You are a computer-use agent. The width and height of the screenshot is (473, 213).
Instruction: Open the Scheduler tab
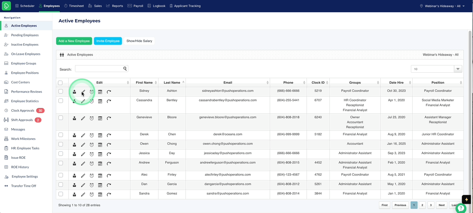coord(25,6)
